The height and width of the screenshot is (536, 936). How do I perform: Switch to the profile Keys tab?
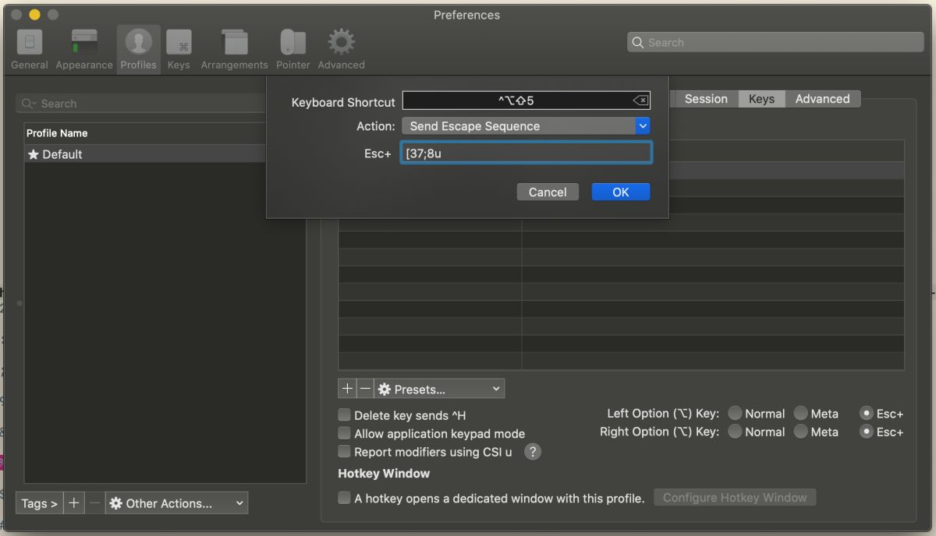tap(761, 99)
